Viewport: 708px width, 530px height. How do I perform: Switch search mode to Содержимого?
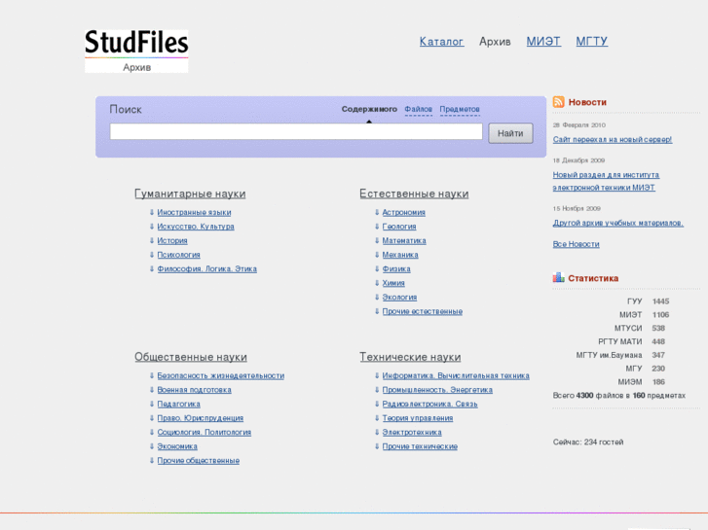point(369,109)
